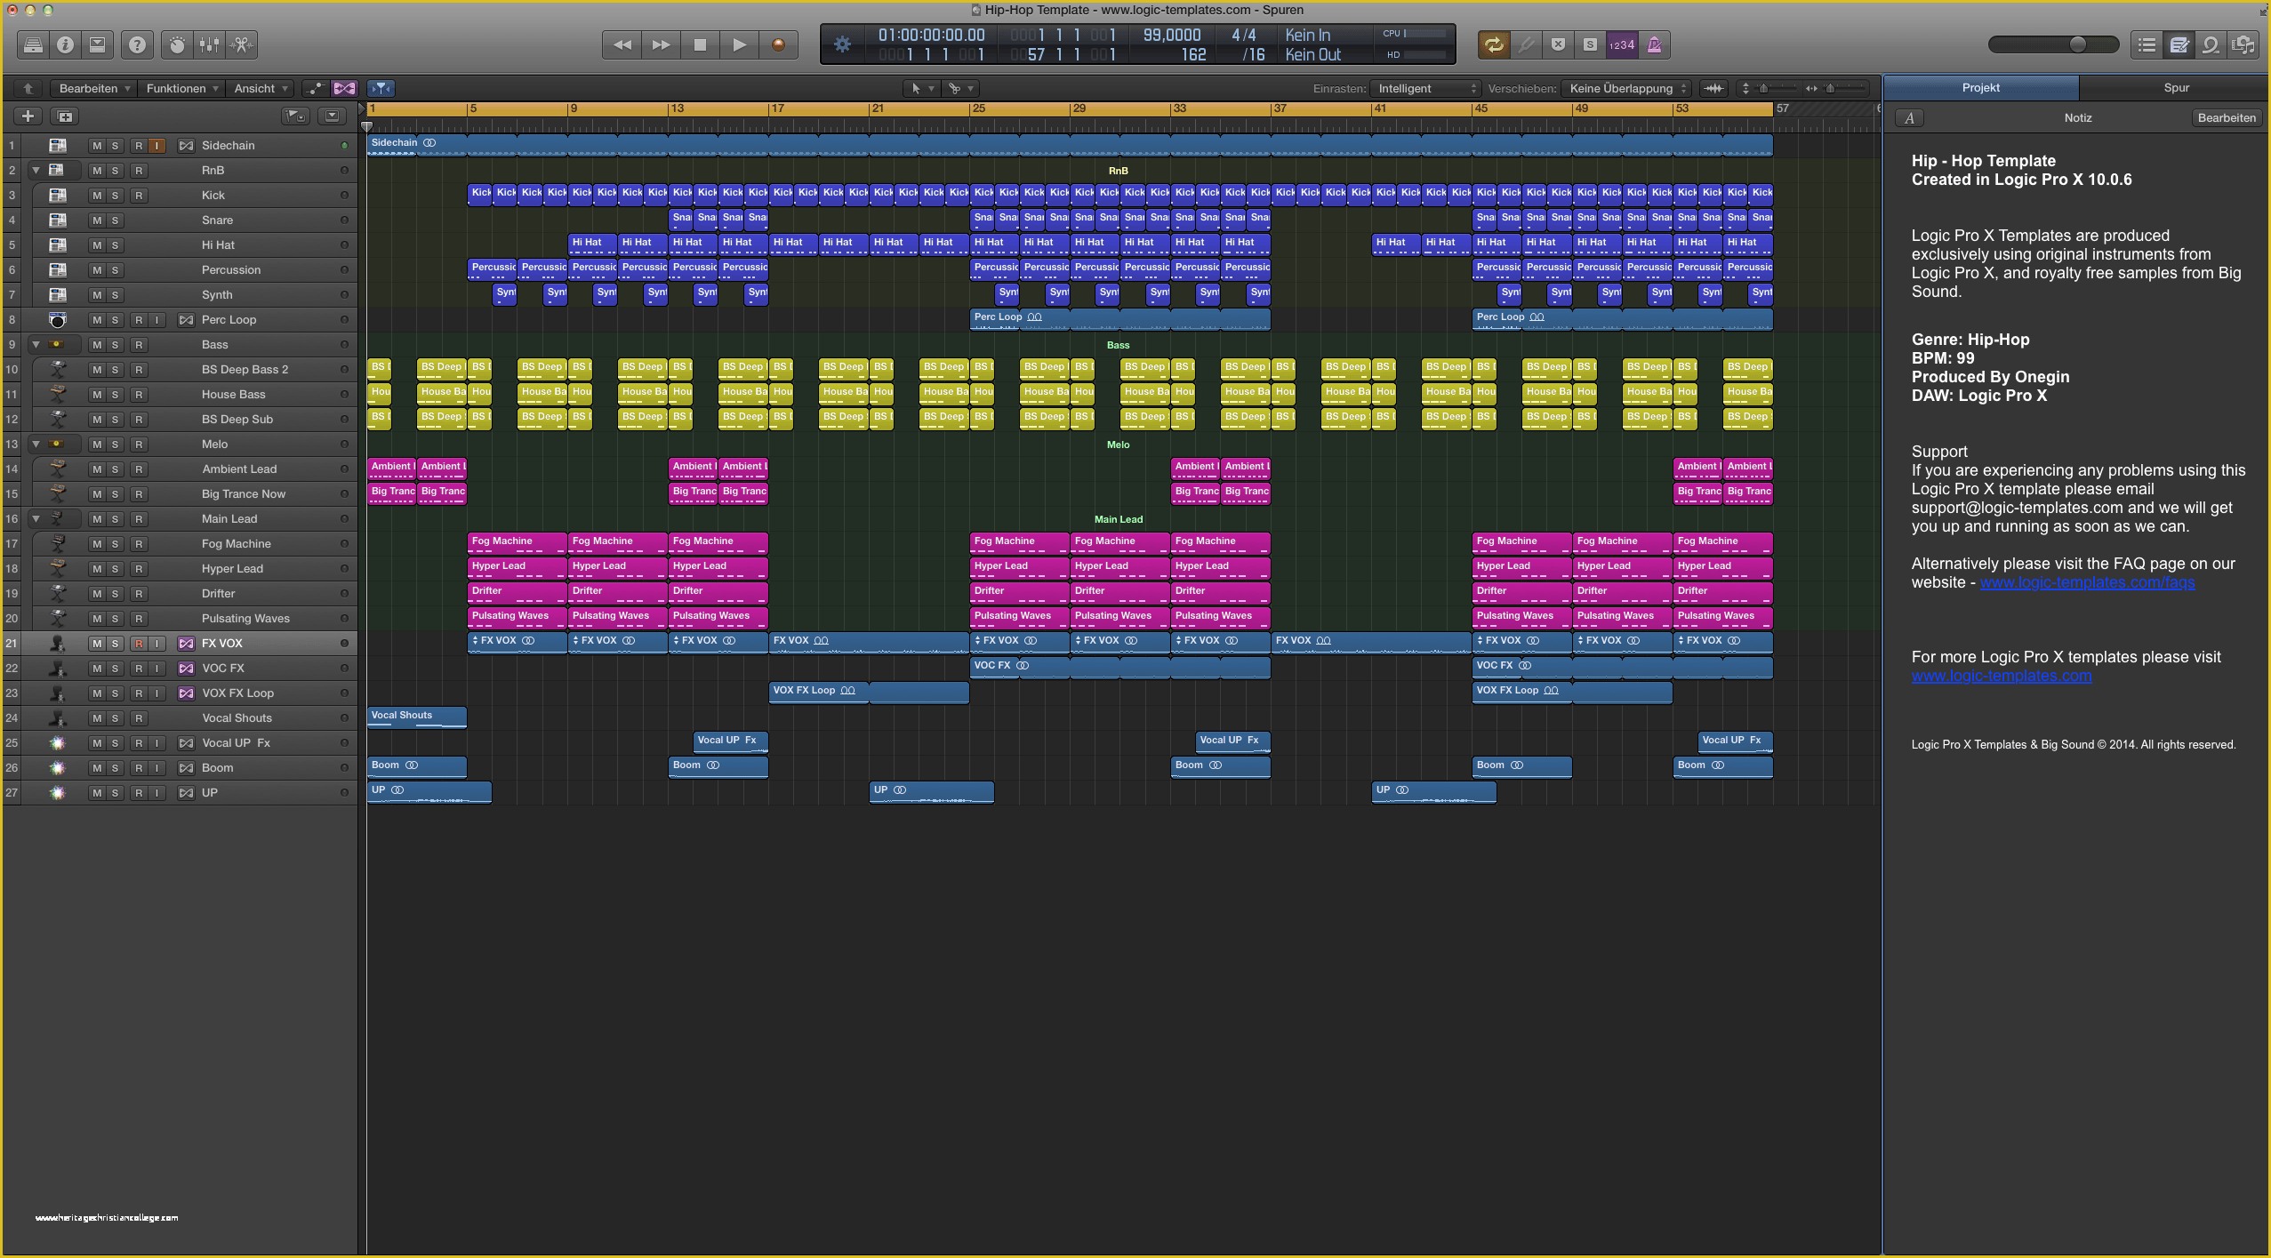Open the Bearbeiten menu
This screenshot has width=2271, height=1258.
coord(93,88)
